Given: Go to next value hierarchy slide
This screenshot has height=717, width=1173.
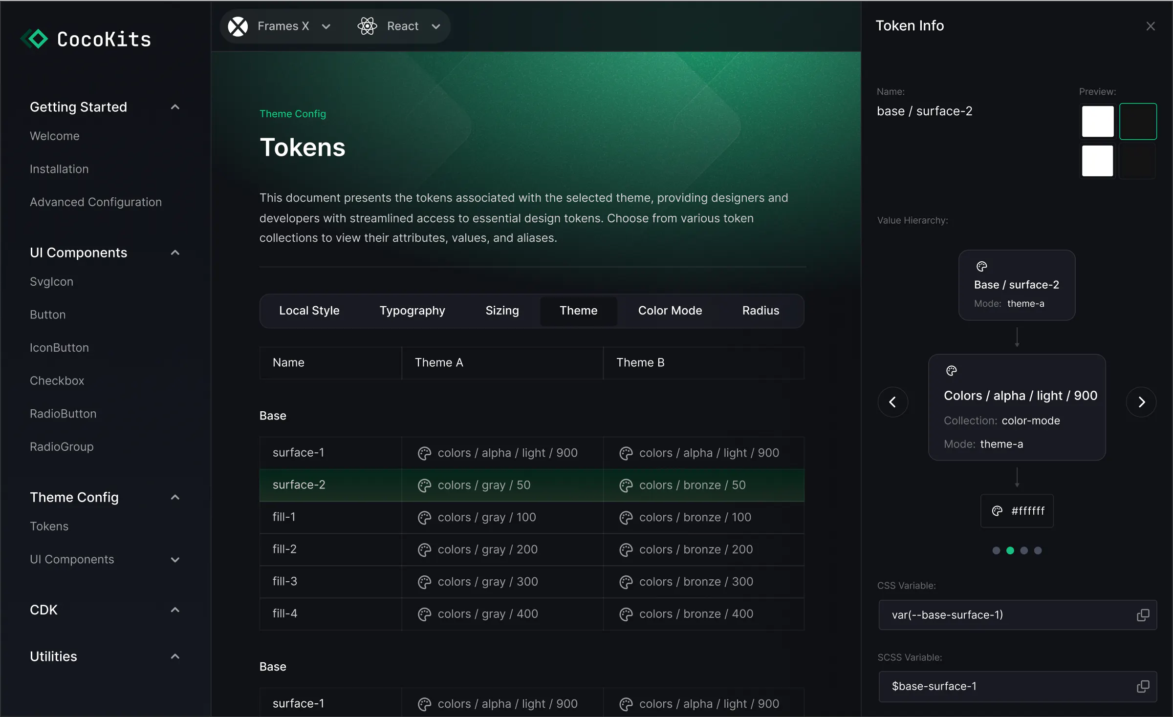Looking at the screenshot, I should pos(1141,402).
